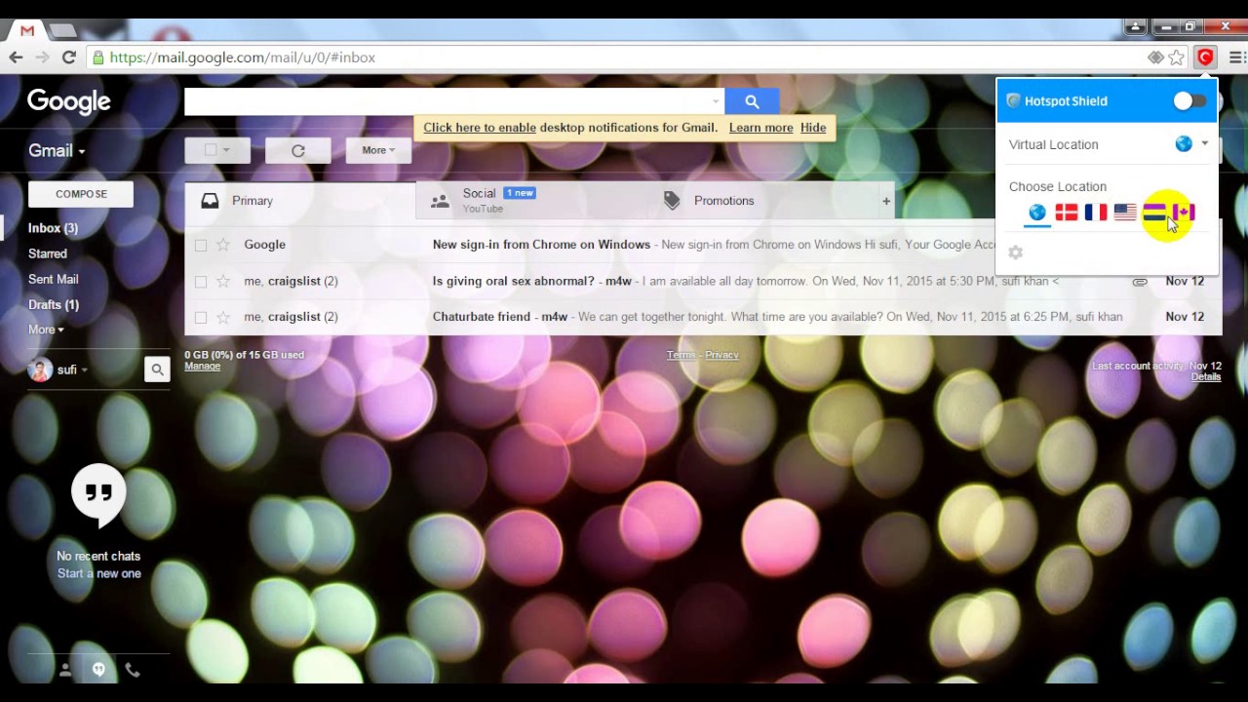The image size is (1248, 702).
Task: Open the contacts person icon at bottom
Action: 65,670
